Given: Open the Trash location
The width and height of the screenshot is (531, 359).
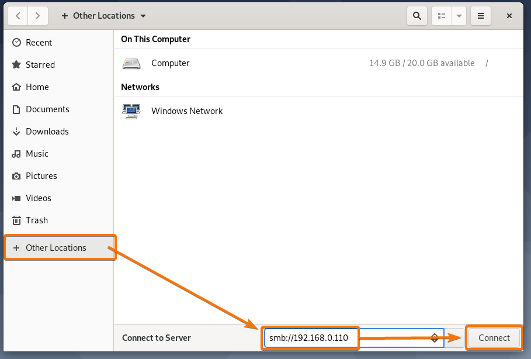Looking at the screenshot, I should coord(36,220).
